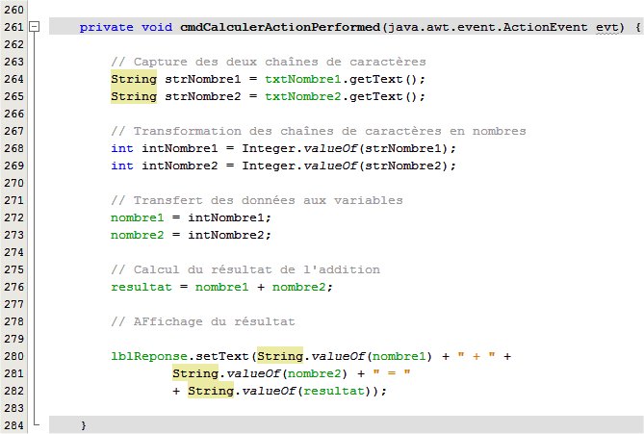Click 'int' keyword on line 268
Image resolution: width=644 pixels, height=434 pixels.
[x=122, y=148]
